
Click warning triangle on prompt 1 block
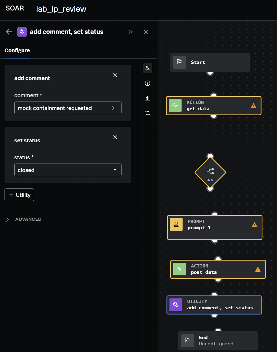(254, 225)
